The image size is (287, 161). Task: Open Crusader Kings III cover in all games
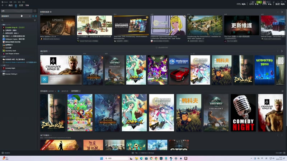[x=270, y=113]
